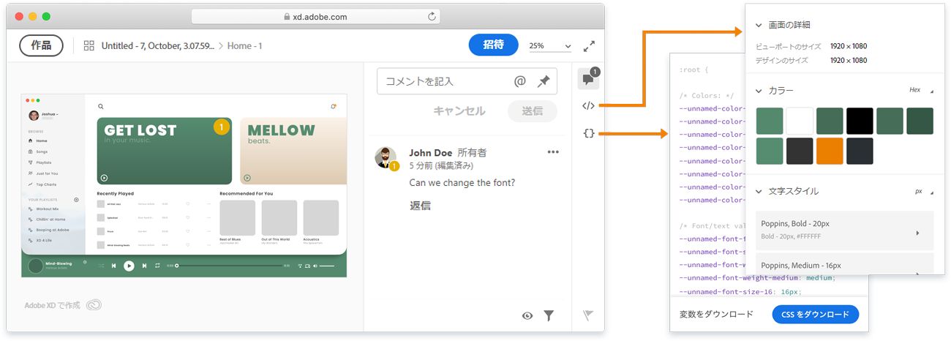Click the 送信 button

pyautogui.click(x=533, y=111)
